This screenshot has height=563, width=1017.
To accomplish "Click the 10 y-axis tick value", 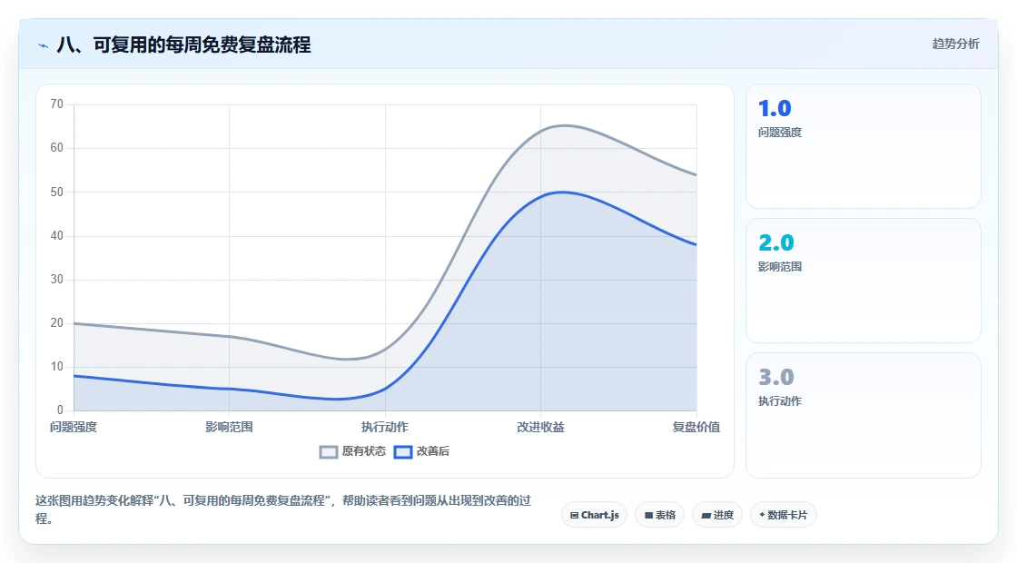I will [x=57, y=367].
